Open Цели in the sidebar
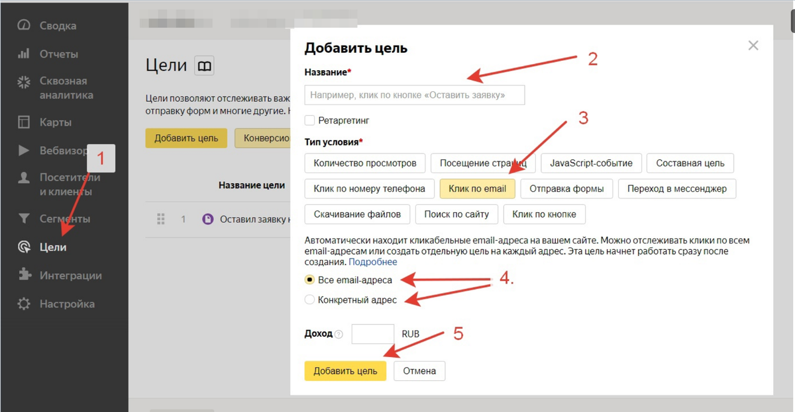 point(53,247)
